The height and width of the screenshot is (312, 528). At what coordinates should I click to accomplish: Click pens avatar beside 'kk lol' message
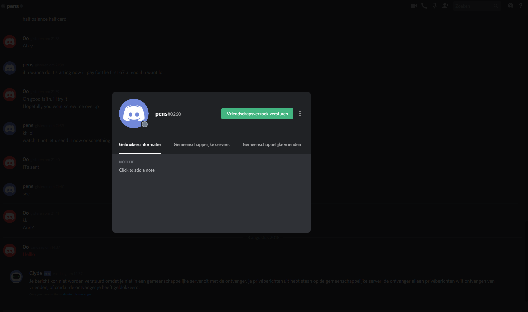pos(10,129)
